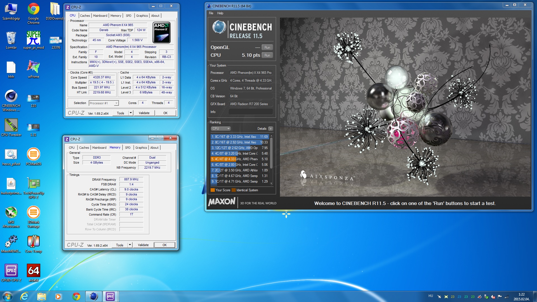Launch CINEBENCH Windows desktop shortcut
Screen dimensions: 537x302
(x=11, y=101)
